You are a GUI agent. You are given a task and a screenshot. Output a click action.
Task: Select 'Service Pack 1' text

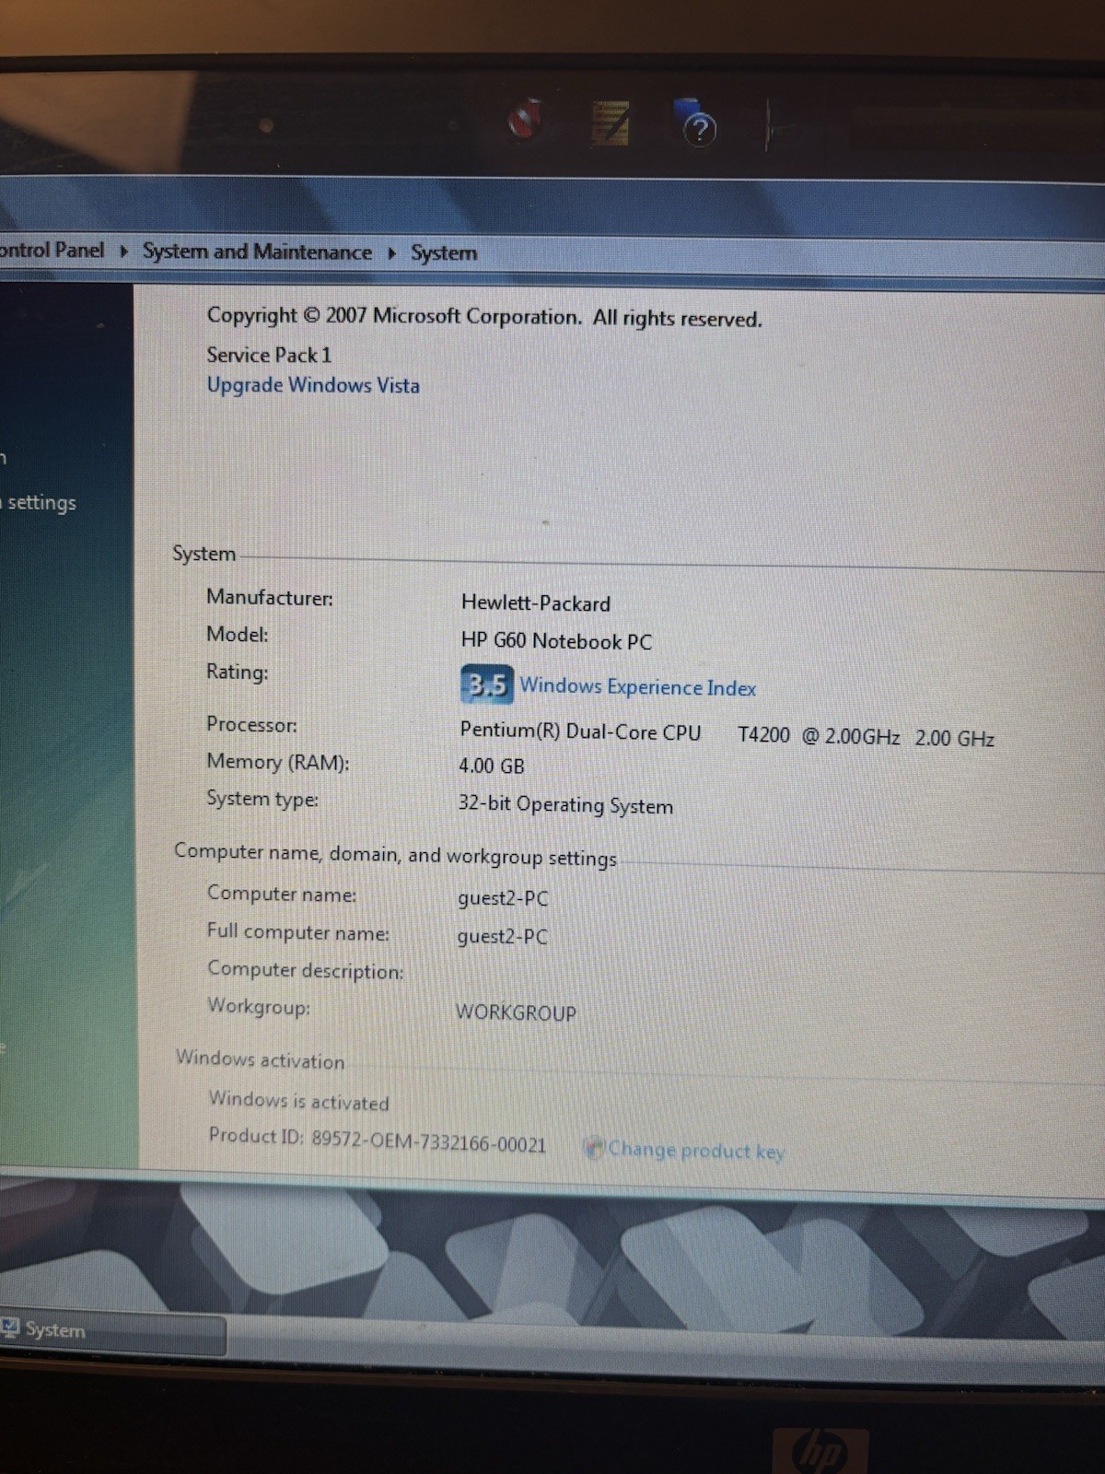coord(269,355)
